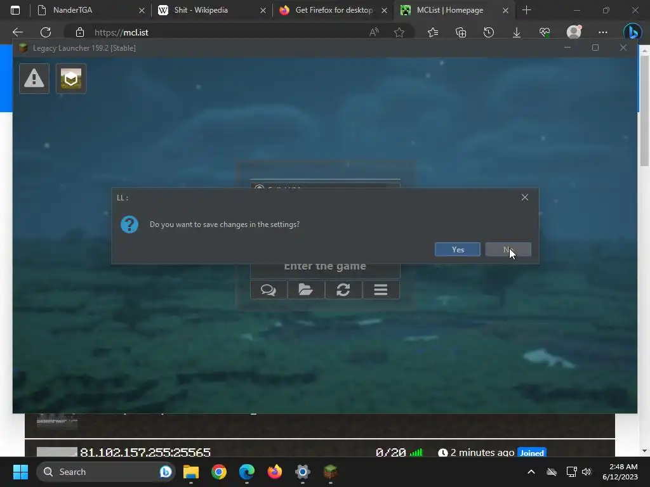Screen dimensions: 650x487
Task: Add this page to favorites star
Action: pyautogui.click(x=399, y=32)
